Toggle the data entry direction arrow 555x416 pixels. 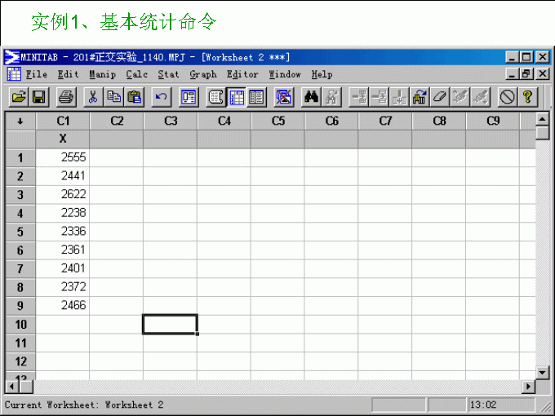[x=20, y=121]
